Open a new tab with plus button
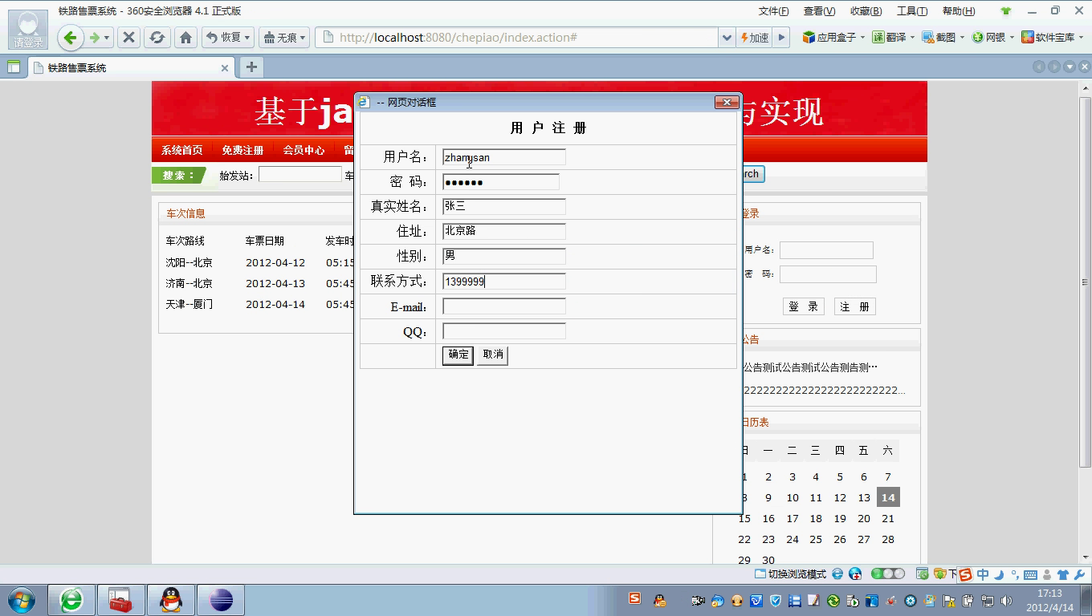Screen dimensions: 1092x616 pos(251,67)
